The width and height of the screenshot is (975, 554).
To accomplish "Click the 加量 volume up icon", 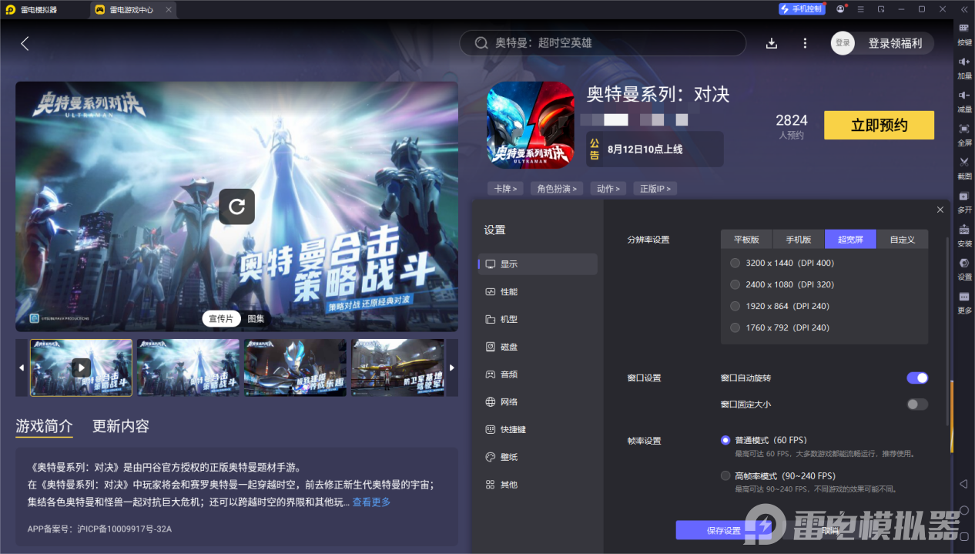I will pyautogui.click(x=963, y=68).
